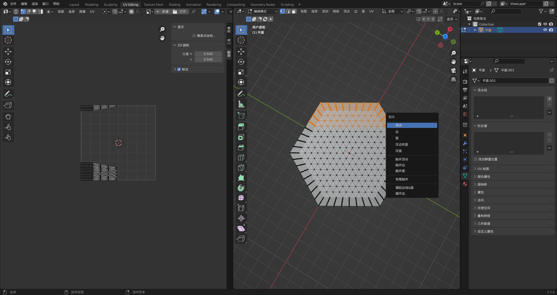
Task: Open the edit mode dropdown
Action: 262,11
